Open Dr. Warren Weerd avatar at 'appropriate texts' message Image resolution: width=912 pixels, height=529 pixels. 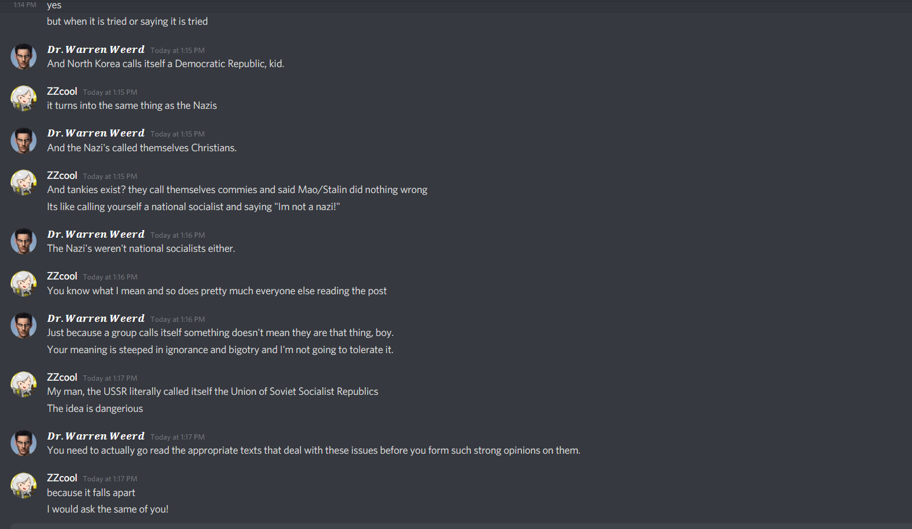24,443
